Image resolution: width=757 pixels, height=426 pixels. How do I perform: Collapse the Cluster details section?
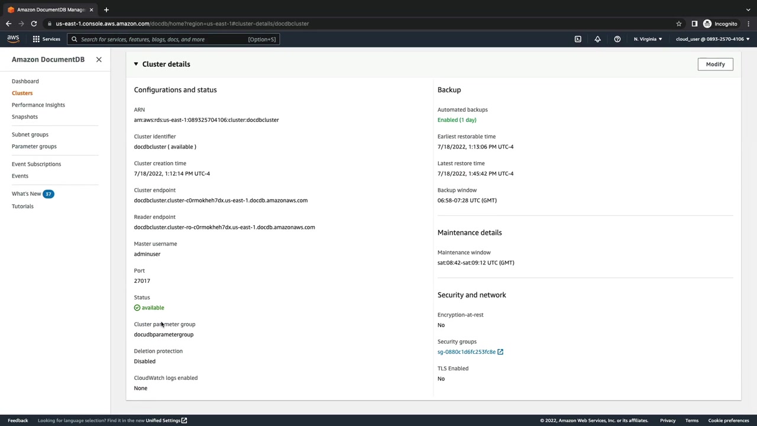136,64
